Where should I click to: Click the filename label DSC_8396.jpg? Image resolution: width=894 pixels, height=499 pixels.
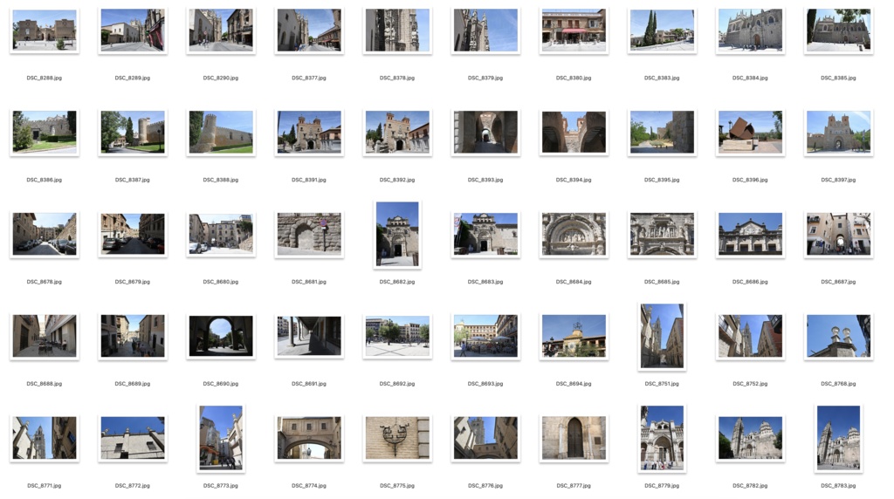pos(750,180)
